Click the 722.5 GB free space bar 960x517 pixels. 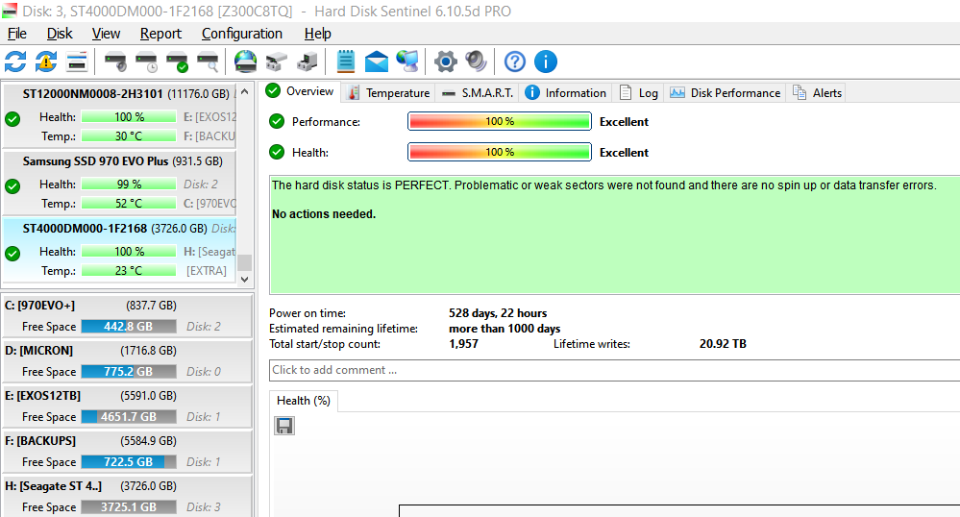(129, 462)
